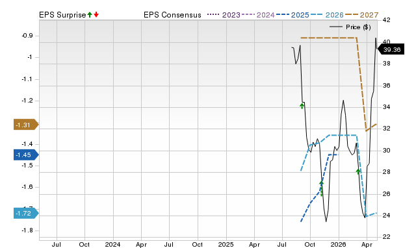Click the 30 price axis label
This screenshot has height=248, width=416.
pos(387,150)
